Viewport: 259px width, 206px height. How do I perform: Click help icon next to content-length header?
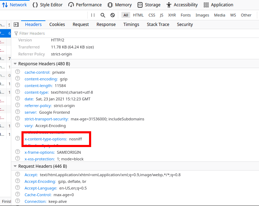(x=18, y=85)
